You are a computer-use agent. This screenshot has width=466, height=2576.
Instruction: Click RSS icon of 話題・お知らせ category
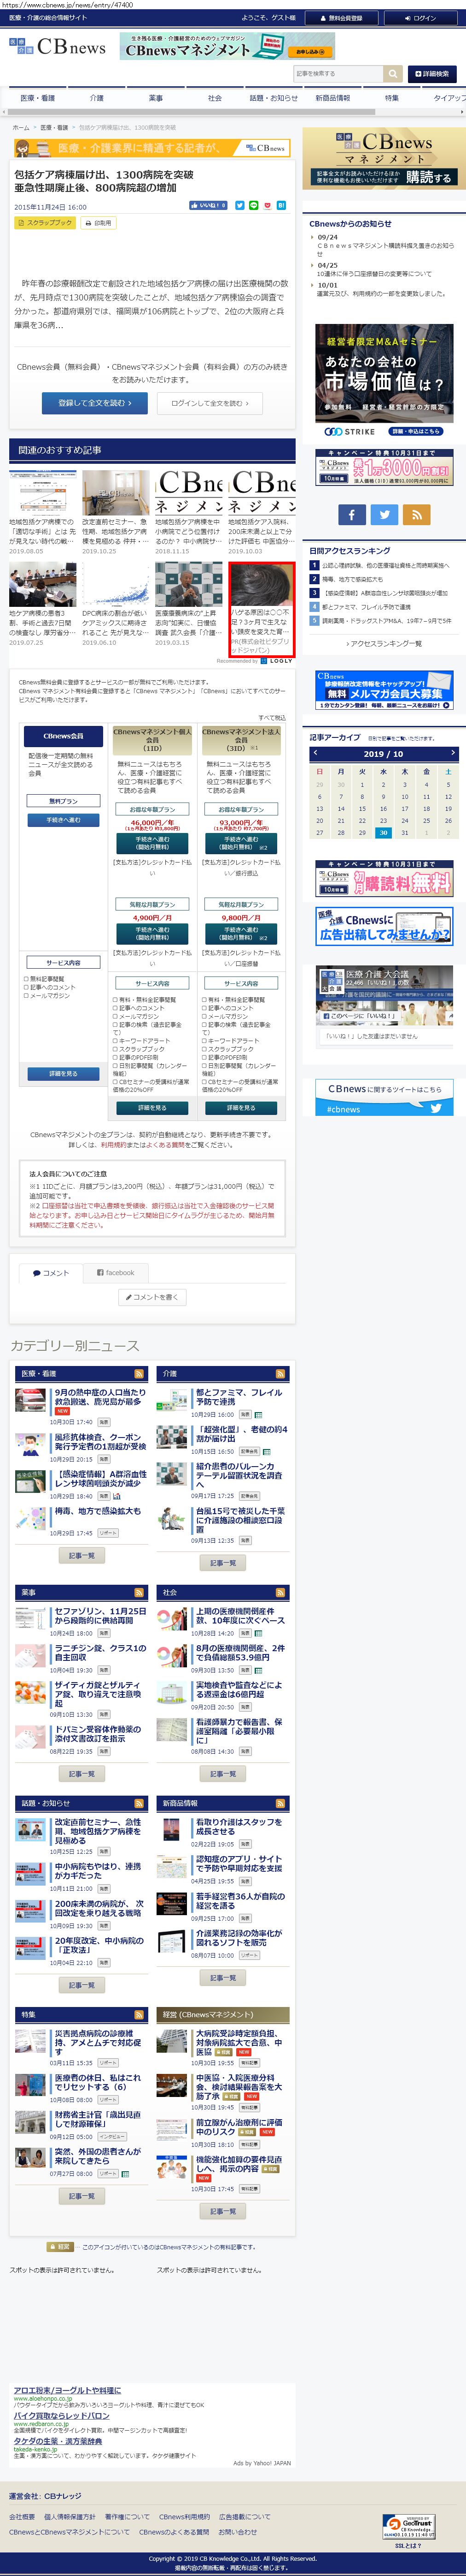pos(139,1803)
